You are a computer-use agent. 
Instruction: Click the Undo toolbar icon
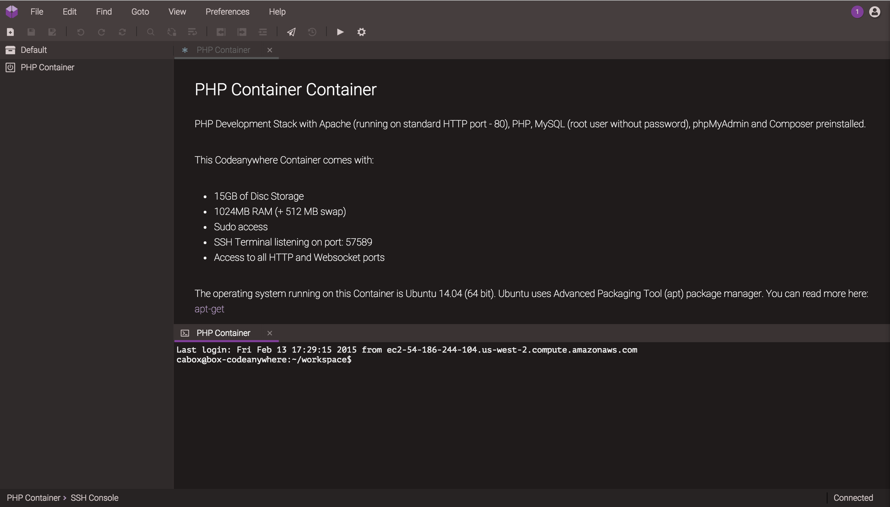click(80, 32)
